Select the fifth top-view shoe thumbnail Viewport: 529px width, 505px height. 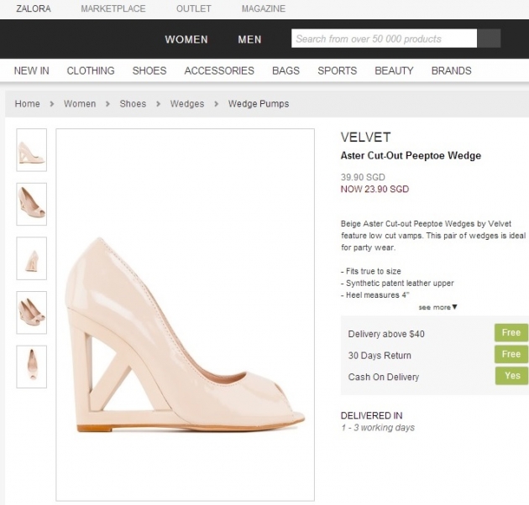pos(32,366)
